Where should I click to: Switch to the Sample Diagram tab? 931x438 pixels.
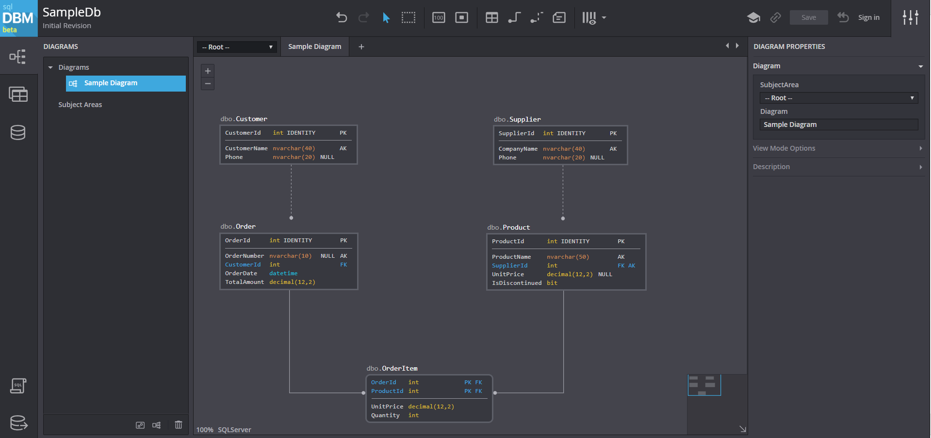(x=314, y=47)
